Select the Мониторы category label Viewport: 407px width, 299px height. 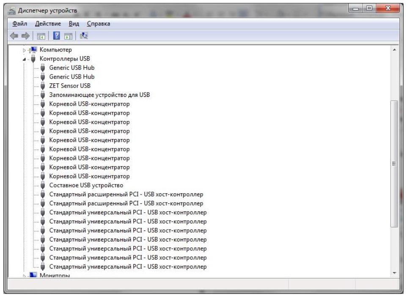(55, 275)
